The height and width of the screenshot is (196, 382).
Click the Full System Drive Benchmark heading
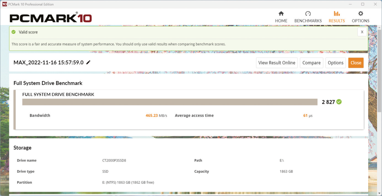pyautogui.click(x=48, y=83)
